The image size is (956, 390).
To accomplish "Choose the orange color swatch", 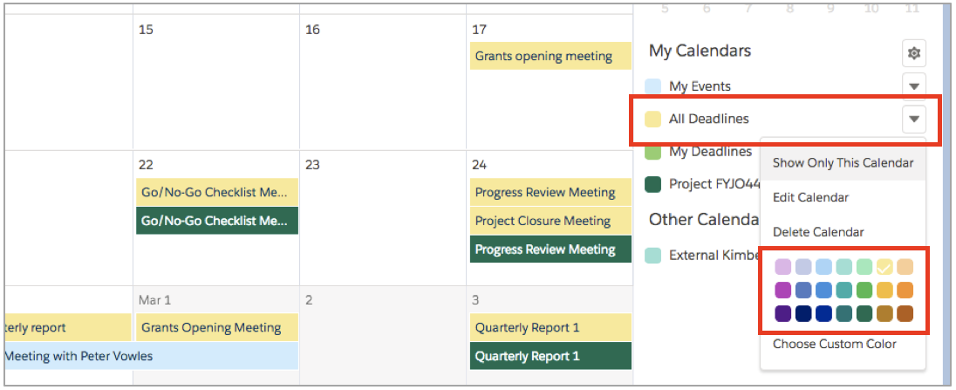I will (x=905, y=290).
